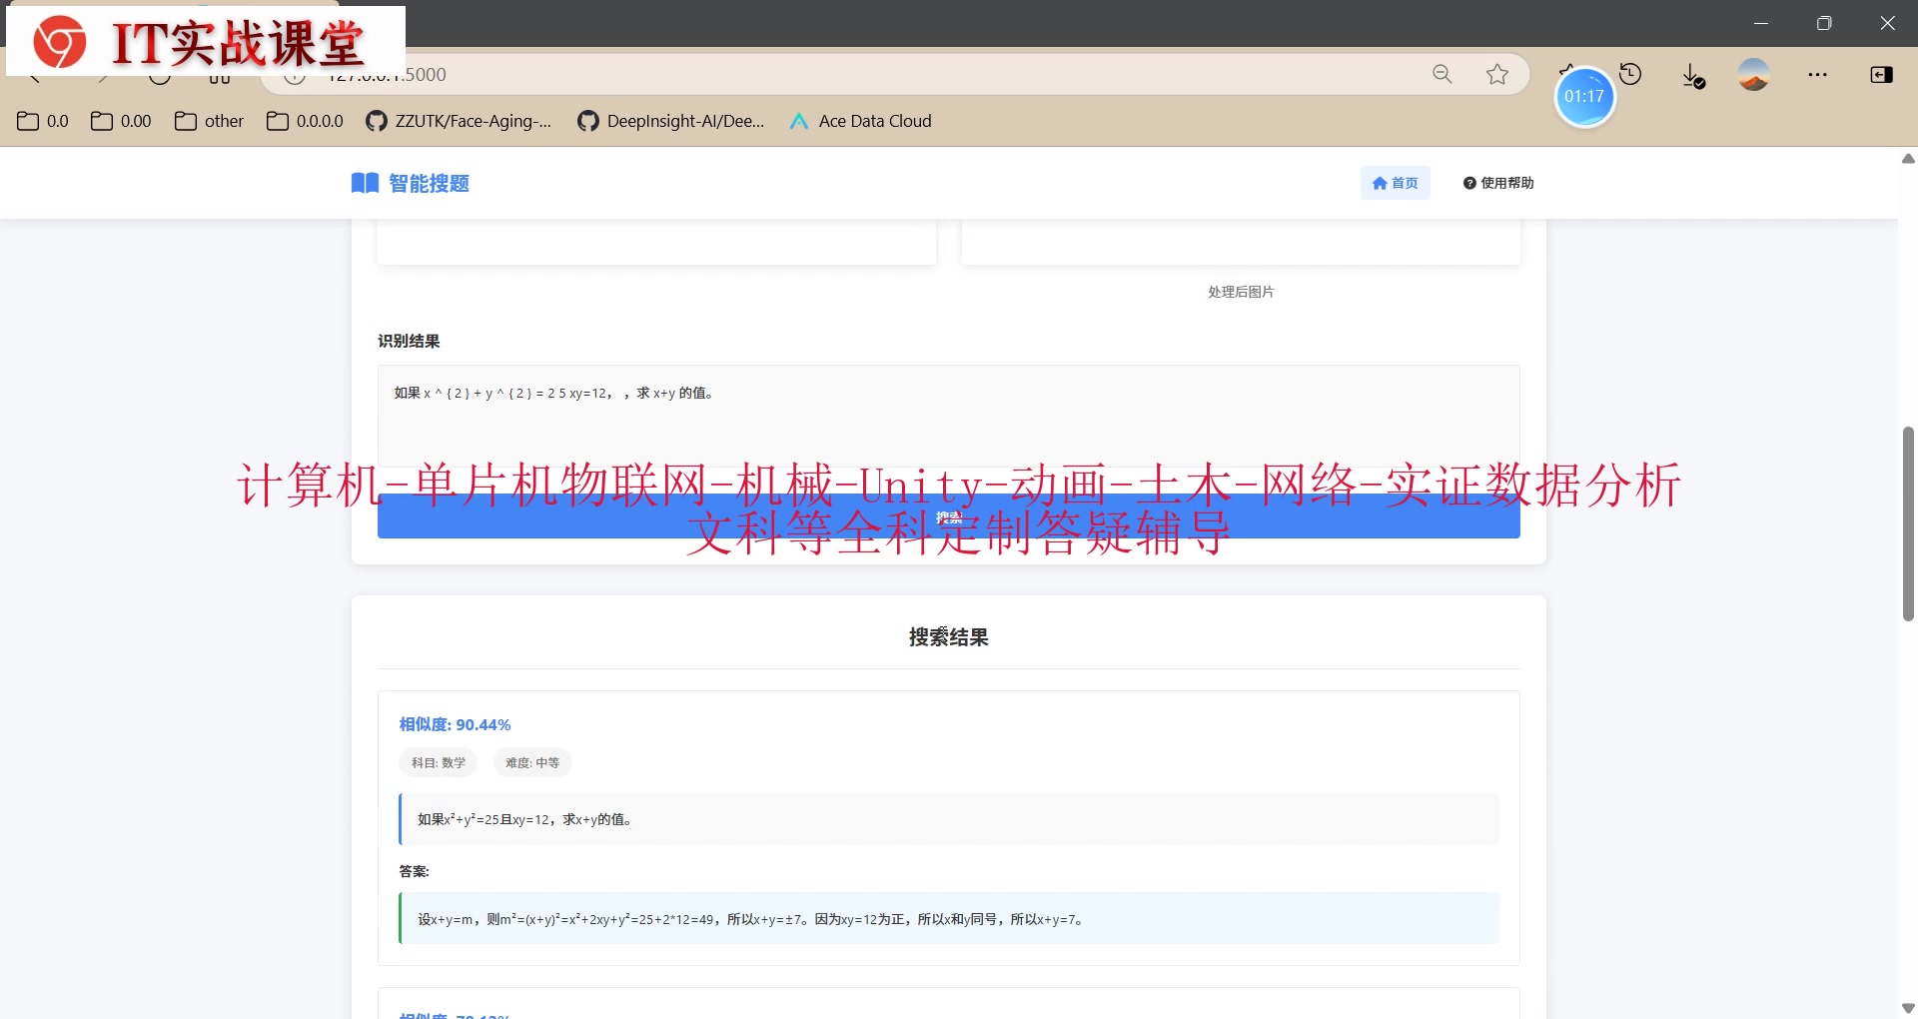Screen dimensions: 1918x1019
Task: Go to 首页 nav tab
Action: pyautogui.click(x=1395, y=183)
